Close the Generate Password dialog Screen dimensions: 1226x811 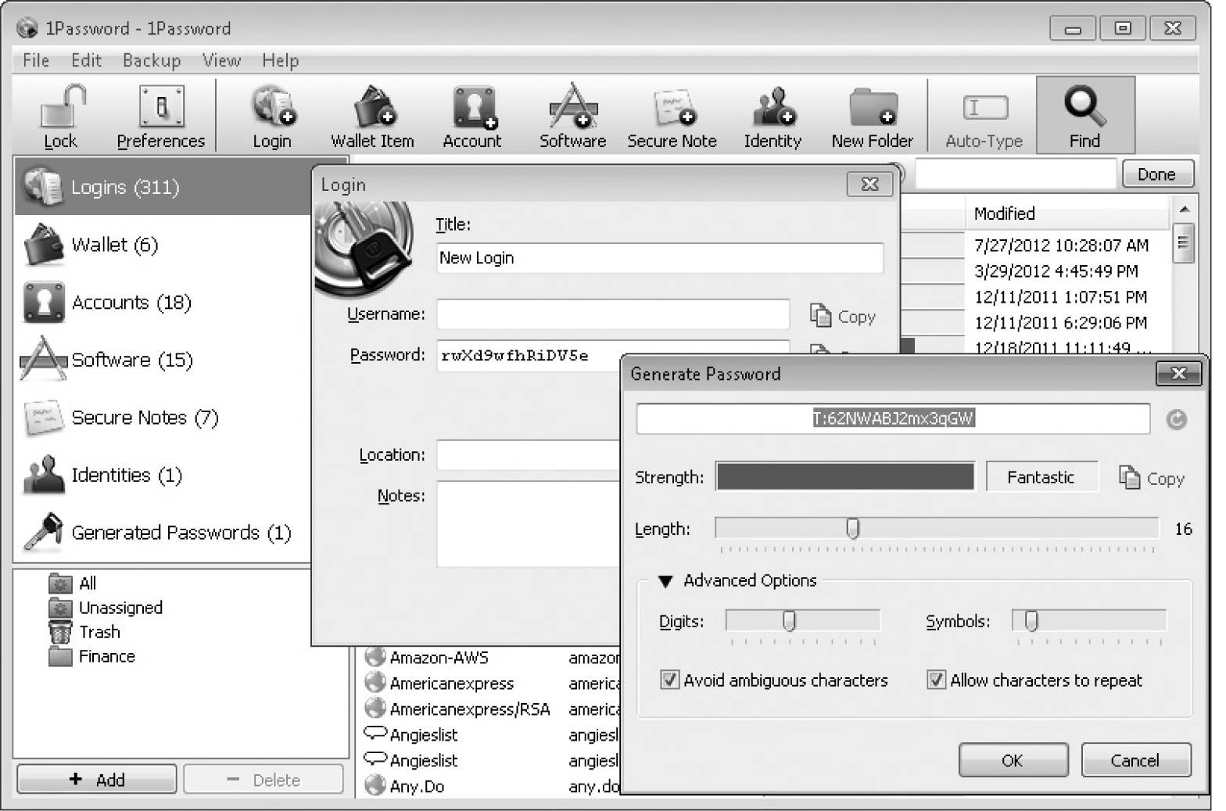pyautogui.click(x=1178, y=374)
